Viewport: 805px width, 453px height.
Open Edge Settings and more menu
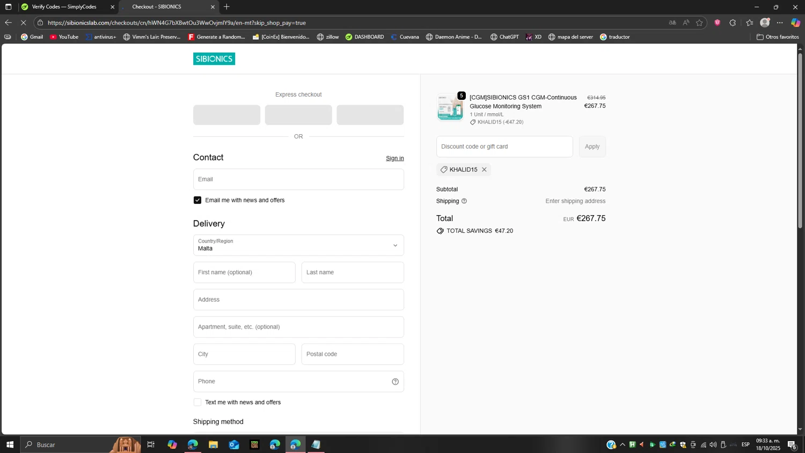tap(780, 23)
